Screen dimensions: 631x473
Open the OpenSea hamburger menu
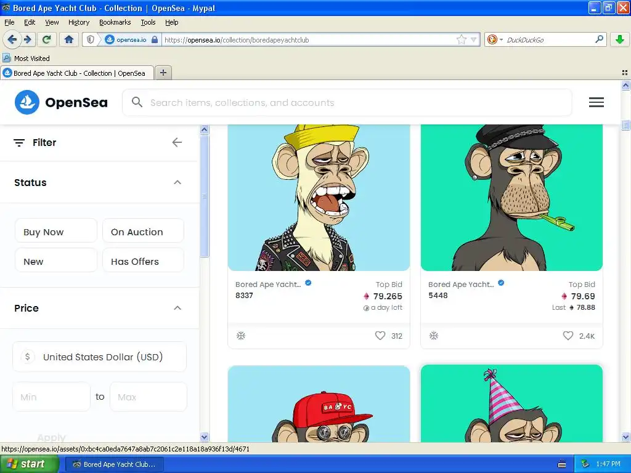click(x=596, y=102)
